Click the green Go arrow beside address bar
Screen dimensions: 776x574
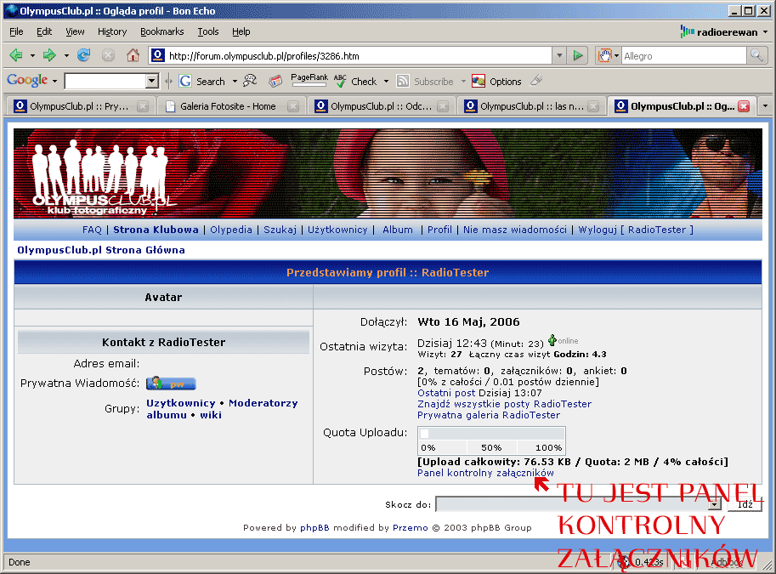(x=579, y=55)
